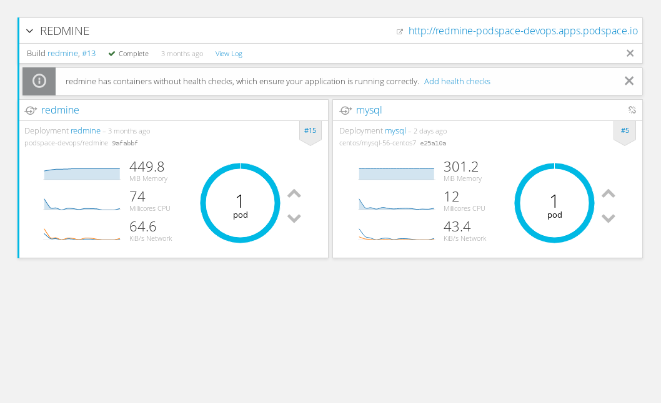Open Deployment redmine config link
The image size is (661, 403).
tap(86, 131)
